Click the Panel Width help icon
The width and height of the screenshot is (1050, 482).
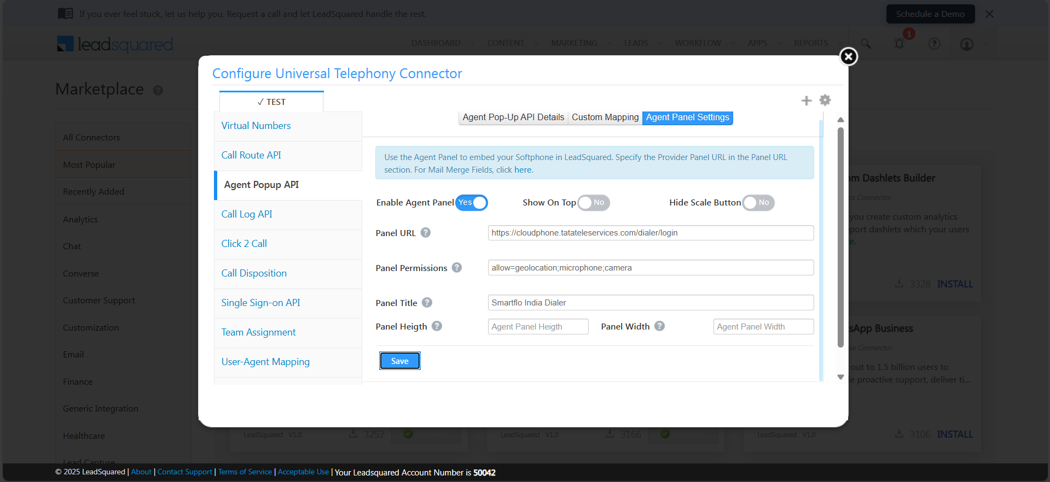[660, 326]
